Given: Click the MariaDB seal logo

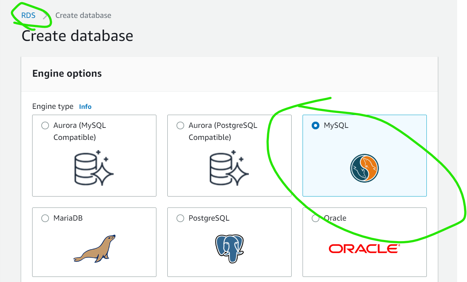Looking at the screenshot, I should [x=94, y=248].
